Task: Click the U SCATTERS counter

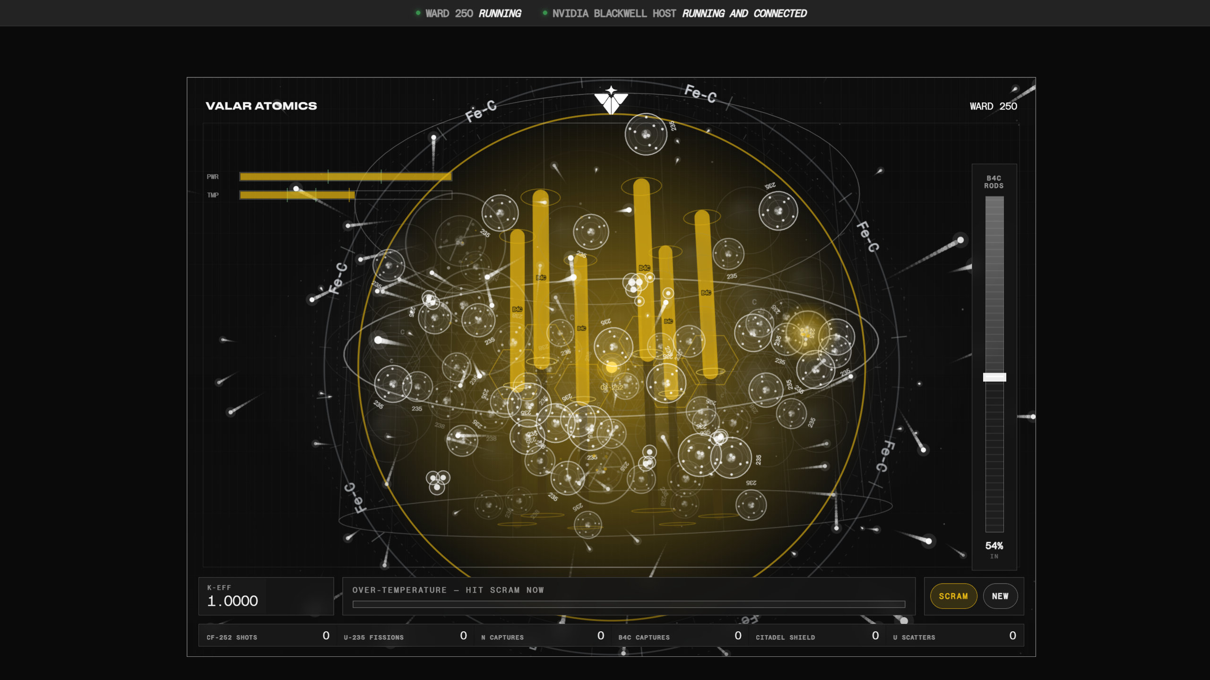Action: click(x=954, y=636)
